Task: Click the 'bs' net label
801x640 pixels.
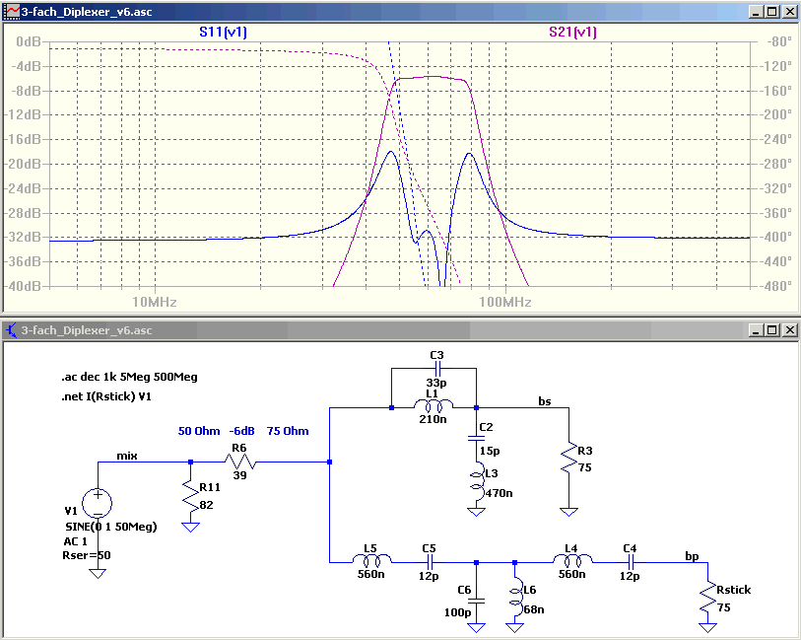Action: tap(545, 401)
